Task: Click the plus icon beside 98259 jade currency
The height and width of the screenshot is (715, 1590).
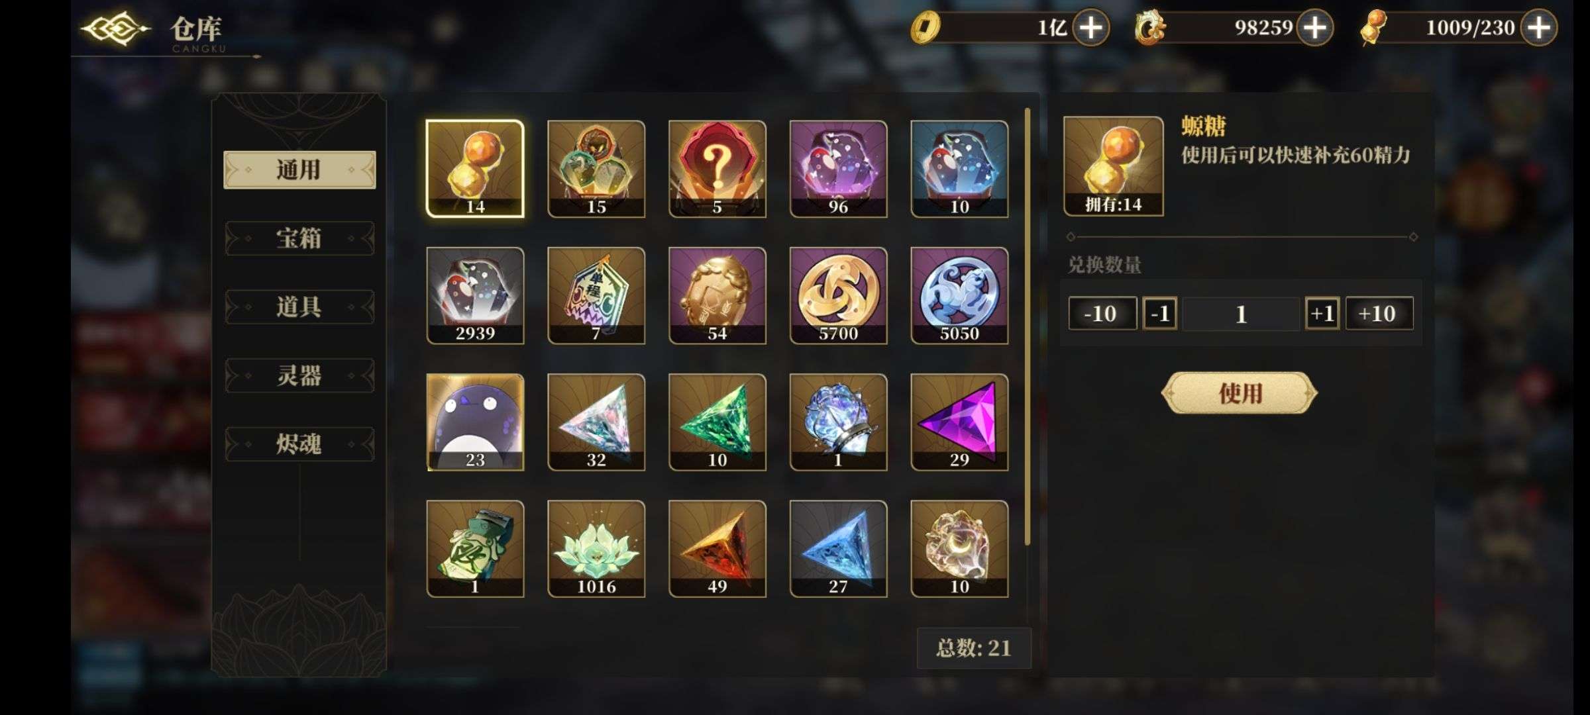Action: (1314, 28)
